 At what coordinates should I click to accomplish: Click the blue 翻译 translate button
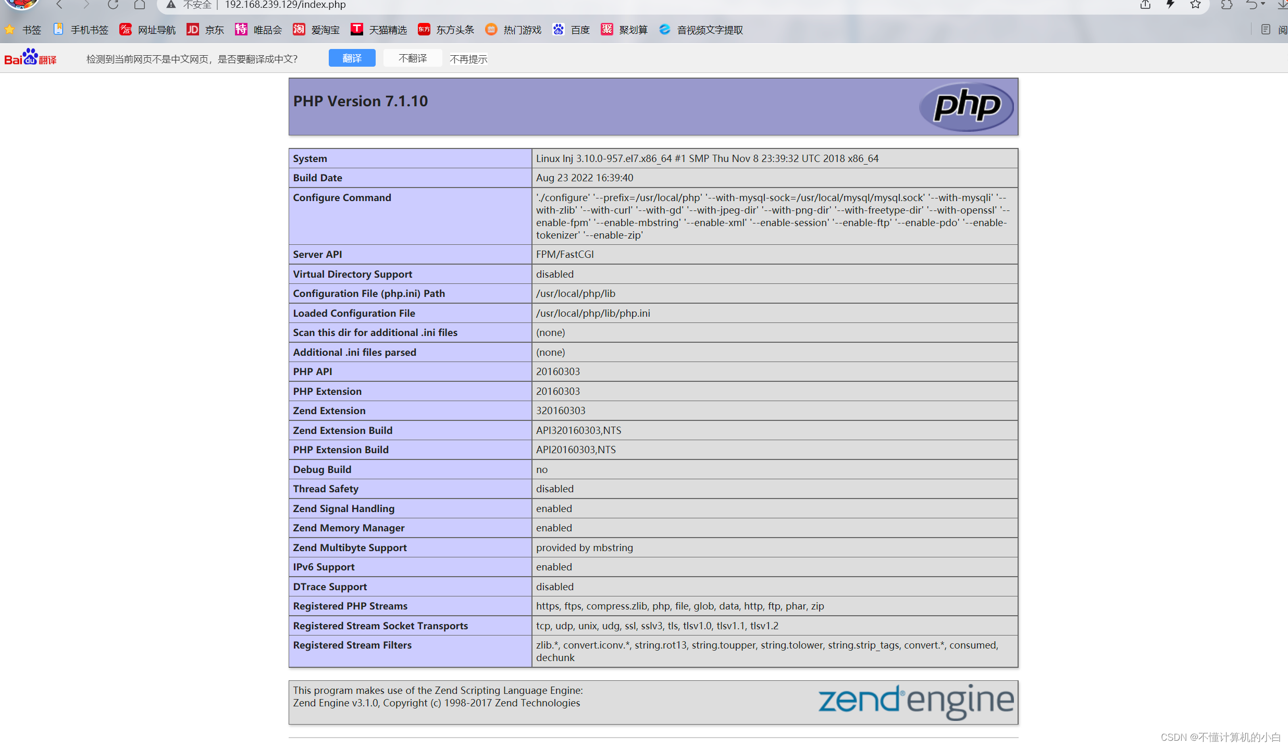tap(352, 58)
